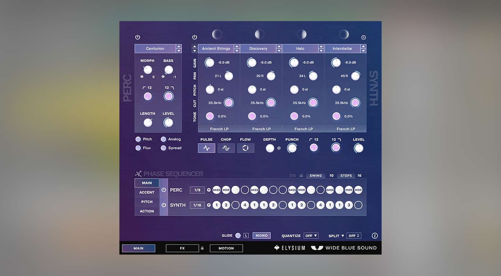Select the ACTION sequencer tab
This screenshot has width=501, height=276.
tap(147, 211)
